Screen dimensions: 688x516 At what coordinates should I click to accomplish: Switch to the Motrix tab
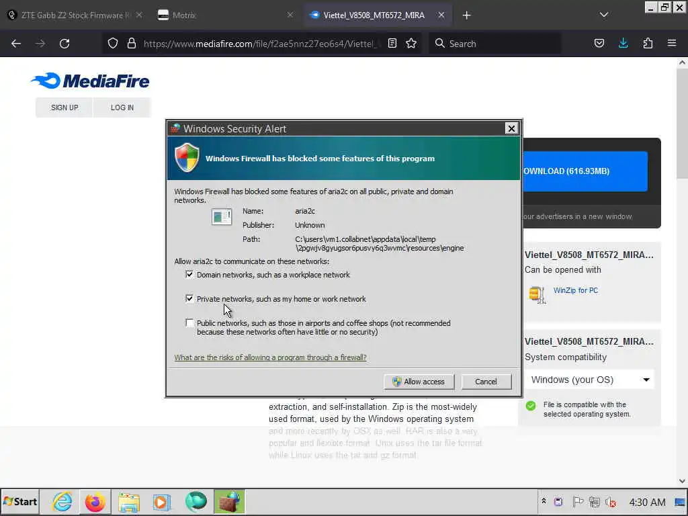coord(226,15)
